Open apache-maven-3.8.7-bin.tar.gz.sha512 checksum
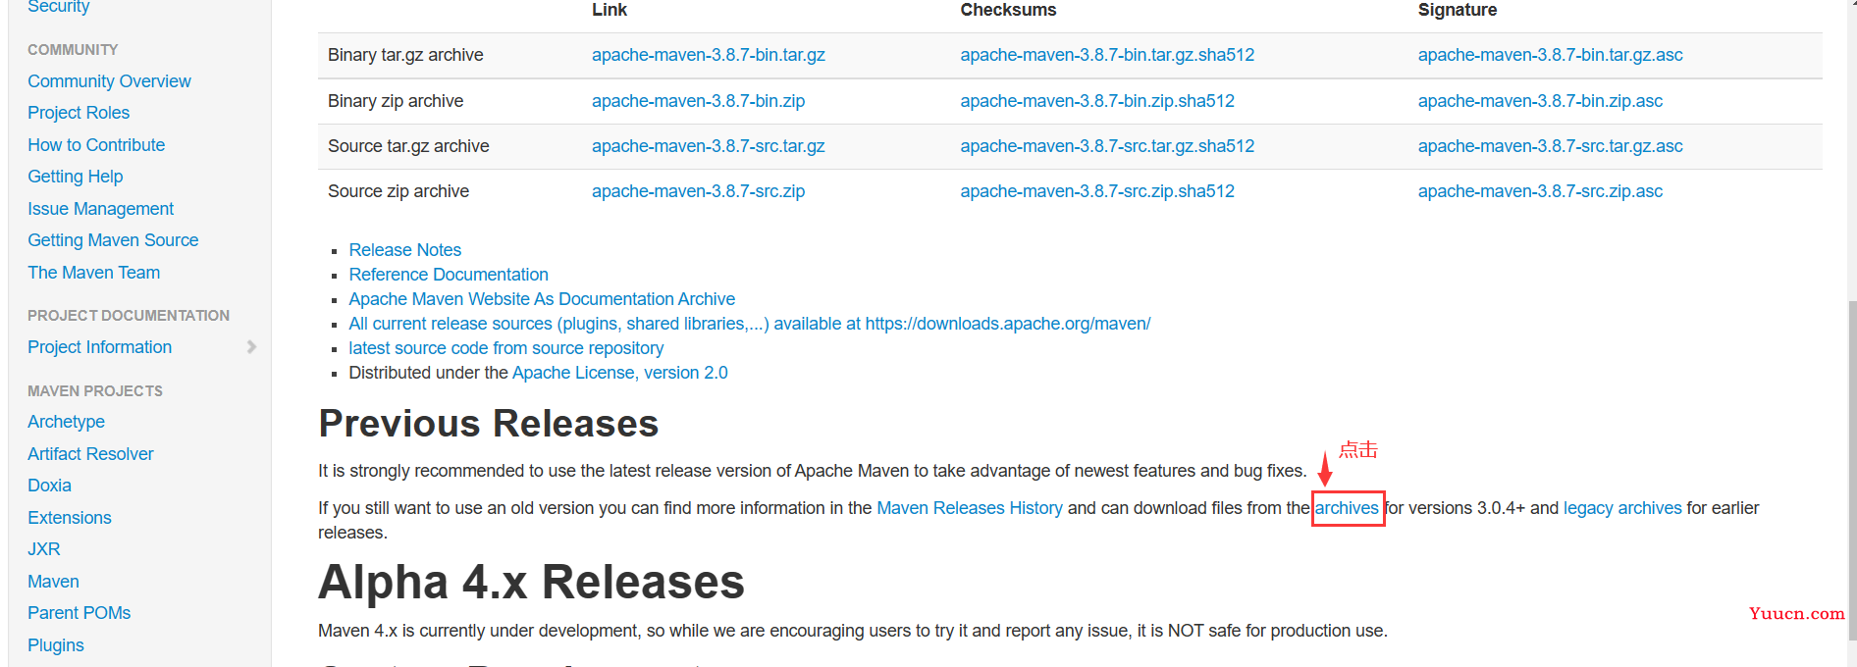1857x667 pixels. point(1107,55)
